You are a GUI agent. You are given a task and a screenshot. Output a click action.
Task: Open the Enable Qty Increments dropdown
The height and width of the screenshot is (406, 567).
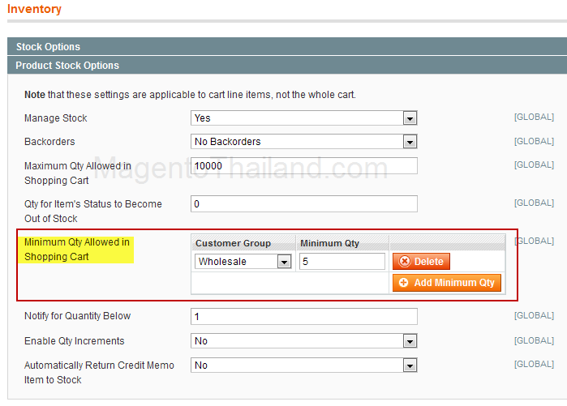pyautogui.click(x=303, y=341)
